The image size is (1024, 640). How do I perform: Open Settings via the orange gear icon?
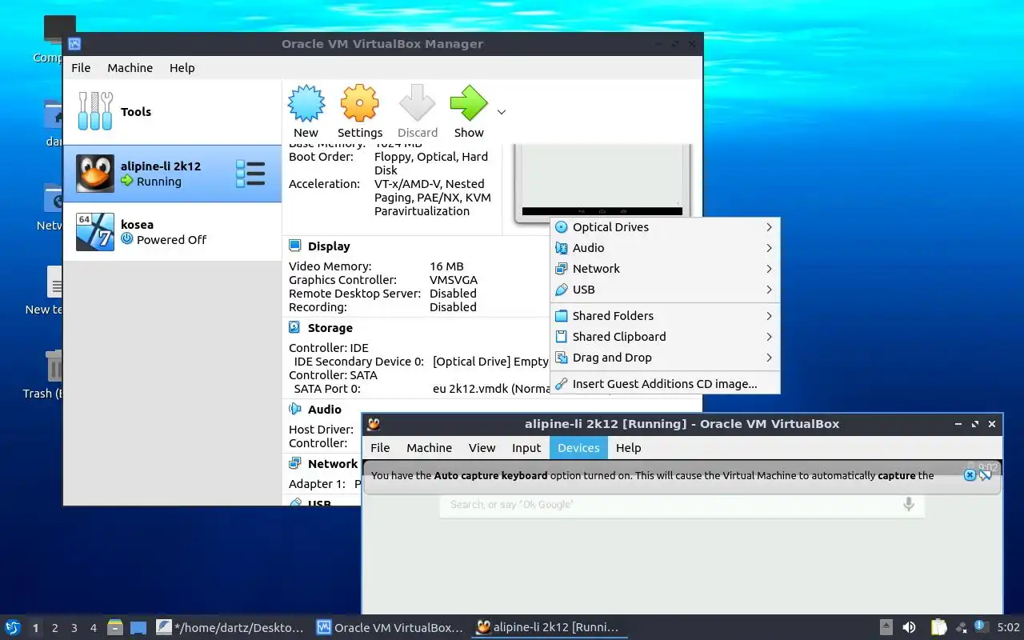click(359, 103)
